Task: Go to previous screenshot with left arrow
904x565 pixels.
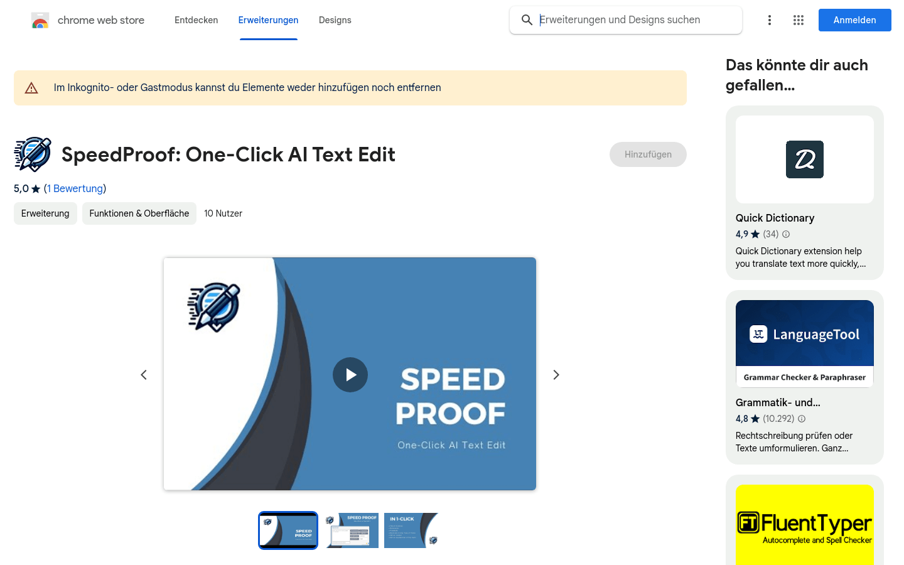Action: coord(144,375)
